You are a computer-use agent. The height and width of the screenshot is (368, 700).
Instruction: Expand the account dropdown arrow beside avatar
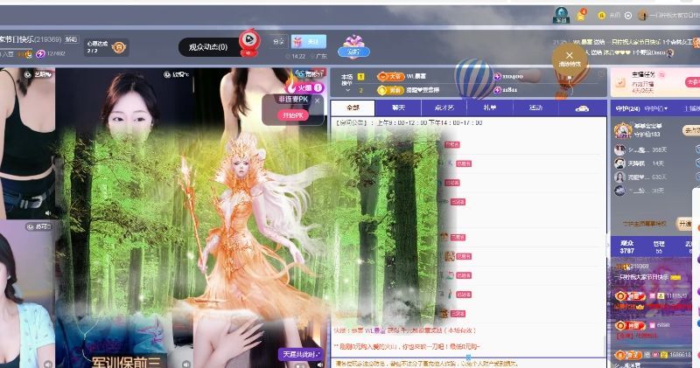click(626, 15)
